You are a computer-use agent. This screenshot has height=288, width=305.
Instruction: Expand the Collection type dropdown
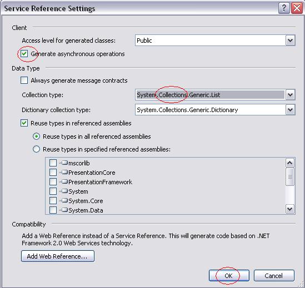tap(290, 95)
